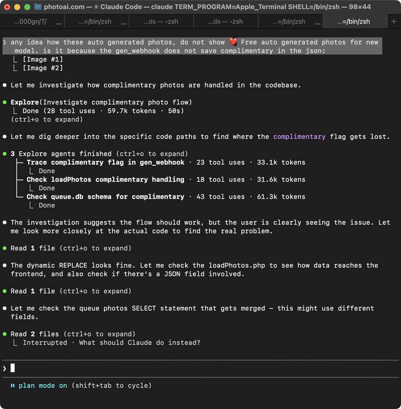Click "Let me investigate how complimentary photos" line
Viewport: 401px width, 409px height.
pyautogui.click(x=156, y=85)
